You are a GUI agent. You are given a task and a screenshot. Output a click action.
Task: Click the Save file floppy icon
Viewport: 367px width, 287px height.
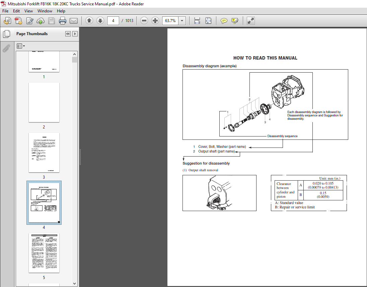[x=52, y=21]
